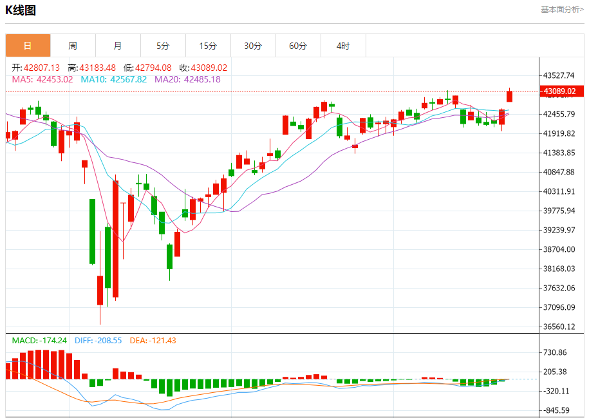Click the 205.38 MACD axis label
The image size is (589, 418).
coord(555,372)
